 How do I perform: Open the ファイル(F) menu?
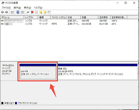pos(6,8)
